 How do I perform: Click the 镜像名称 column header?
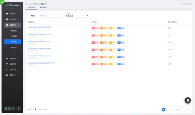click(31, 22)
